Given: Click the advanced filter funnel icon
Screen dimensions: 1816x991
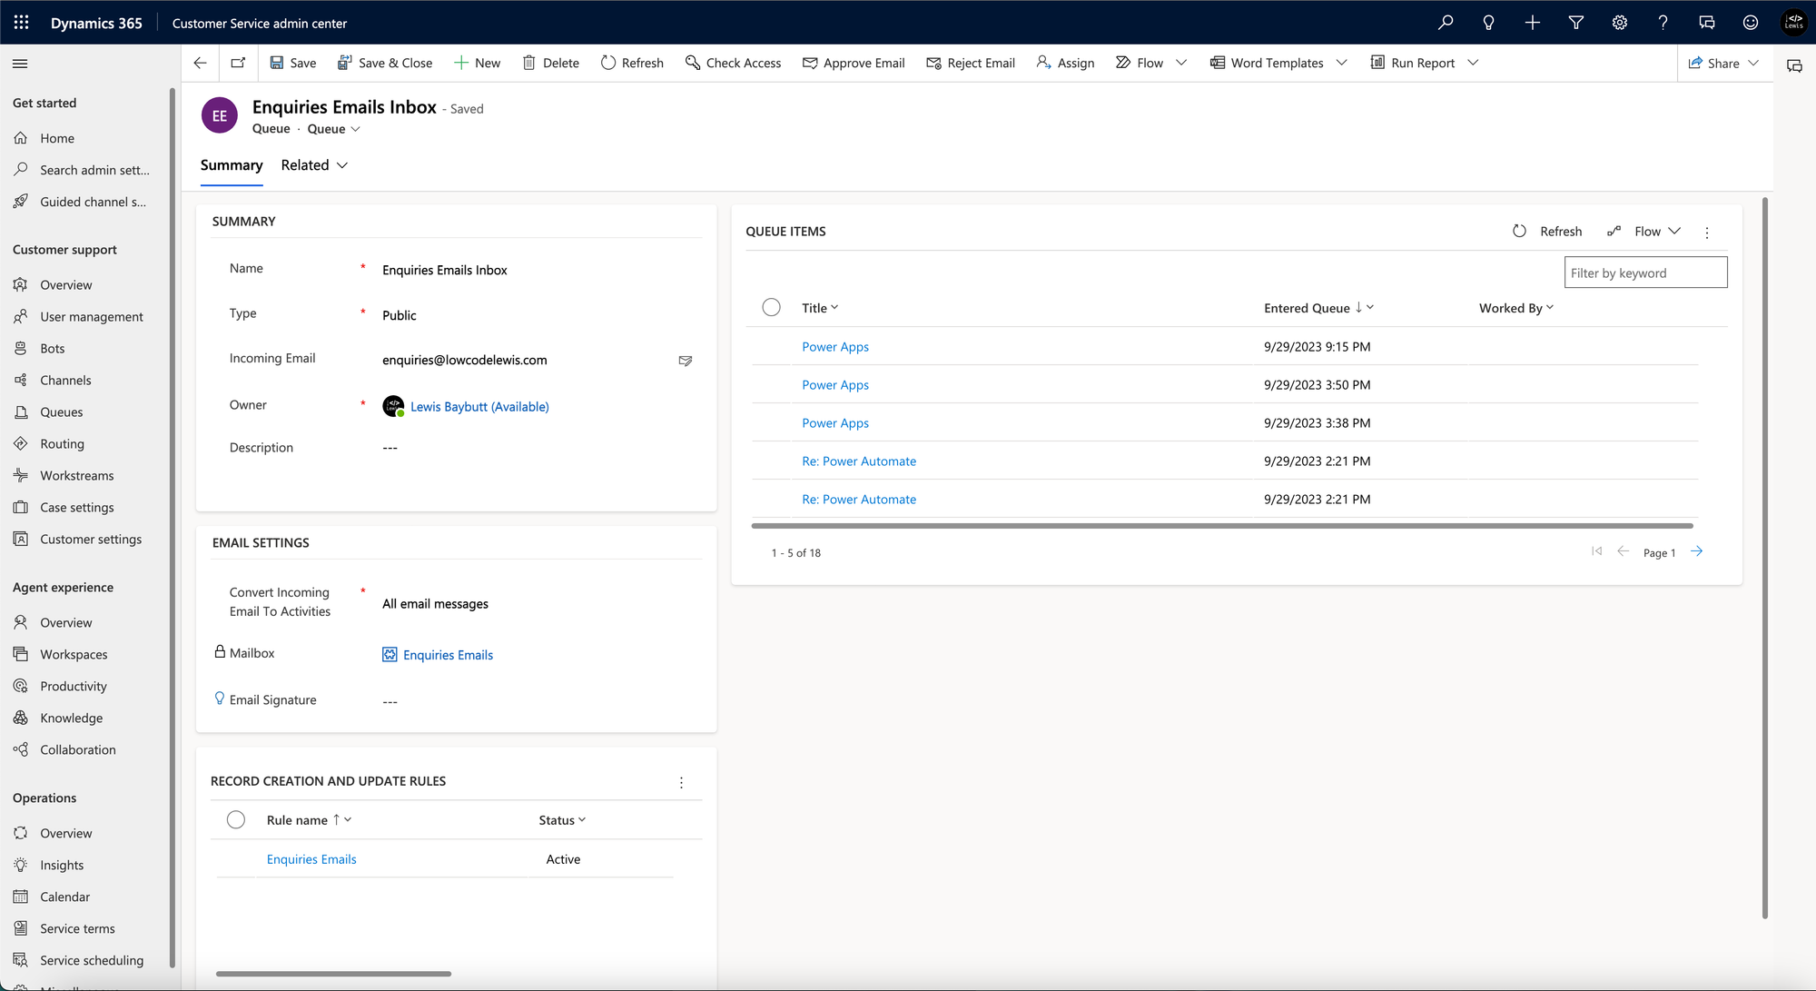Looking at the screenshot, I should pos(1576,23).
